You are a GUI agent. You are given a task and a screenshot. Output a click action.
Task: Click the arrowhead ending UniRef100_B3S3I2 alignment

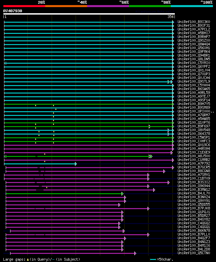click(169, 182)
